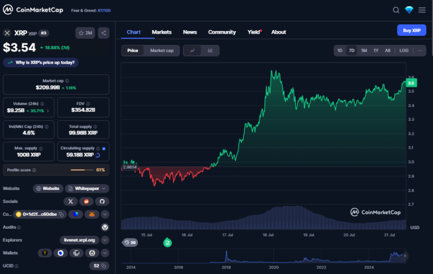This screenshot has width=433, height=274.
Task: Click the Market cap info icon
Action: point(67,81)
